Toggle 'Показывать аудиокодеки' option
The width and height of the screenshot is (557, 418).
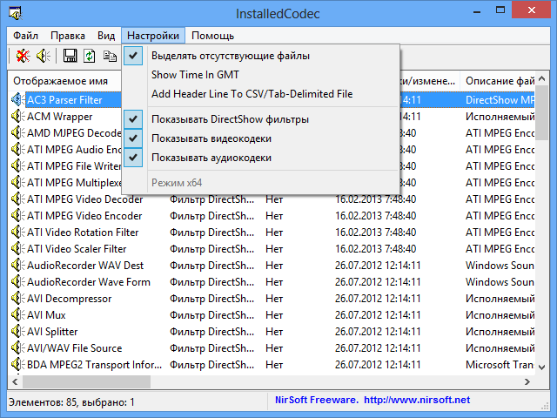pyautogui.click(x=261, y=158)
